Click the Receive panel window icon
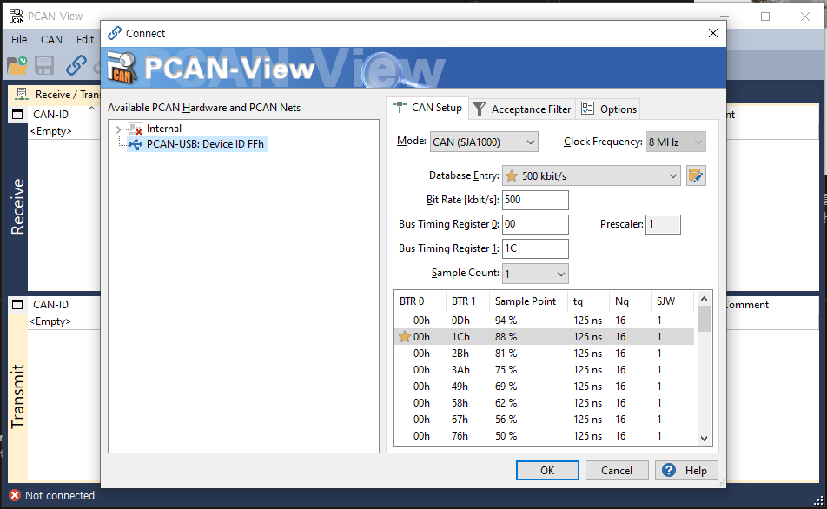 (x=17, y=115)
